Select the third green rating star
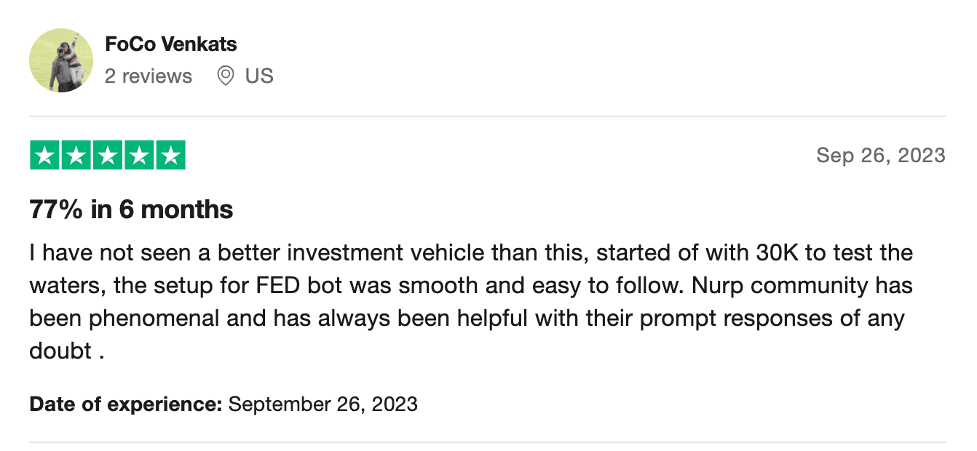977x451 pixels. (x=108, y=156)
